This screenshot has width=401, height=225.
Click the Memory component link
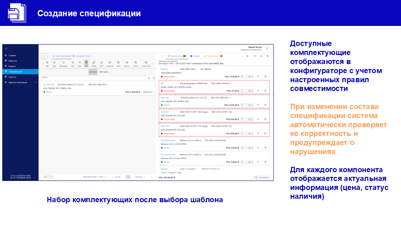pyautogui.click(x=164, y=69)
